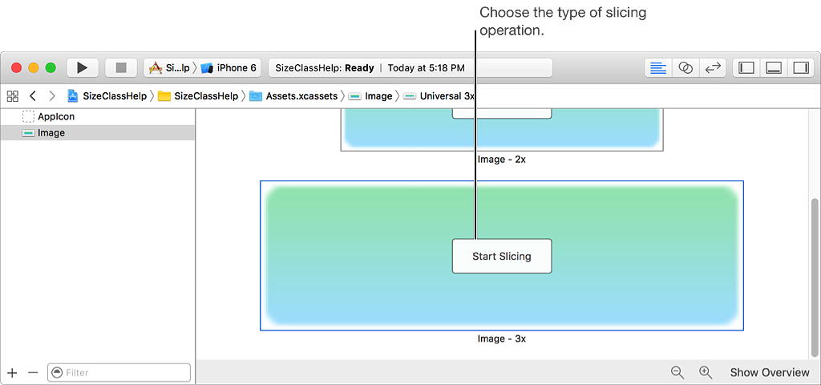The height and width of the screenshot is (385, 821).
Task: Go back with the left chevron
Action: (33, 96)
